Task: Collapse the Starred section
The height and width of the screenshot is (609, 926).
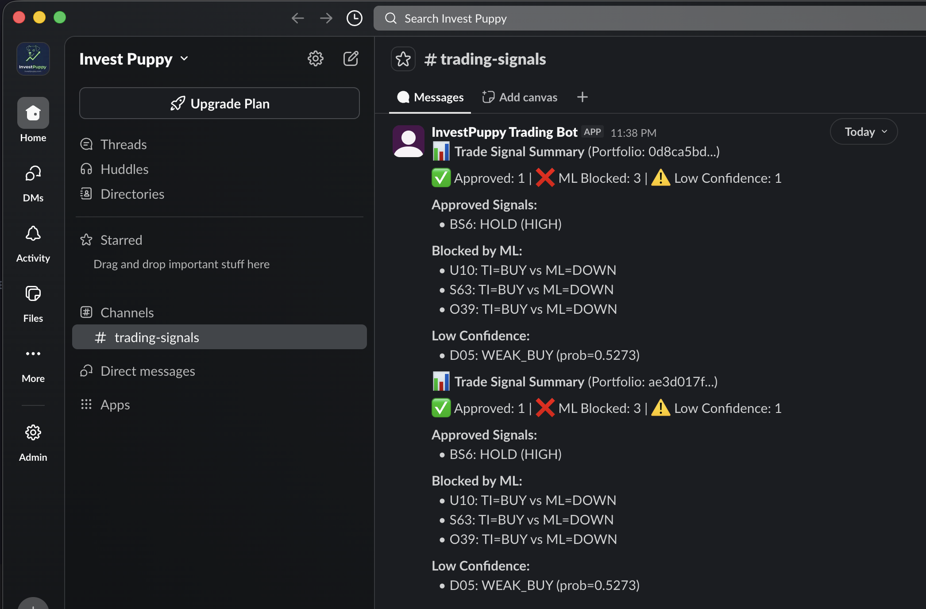Action: pos(111,240)
